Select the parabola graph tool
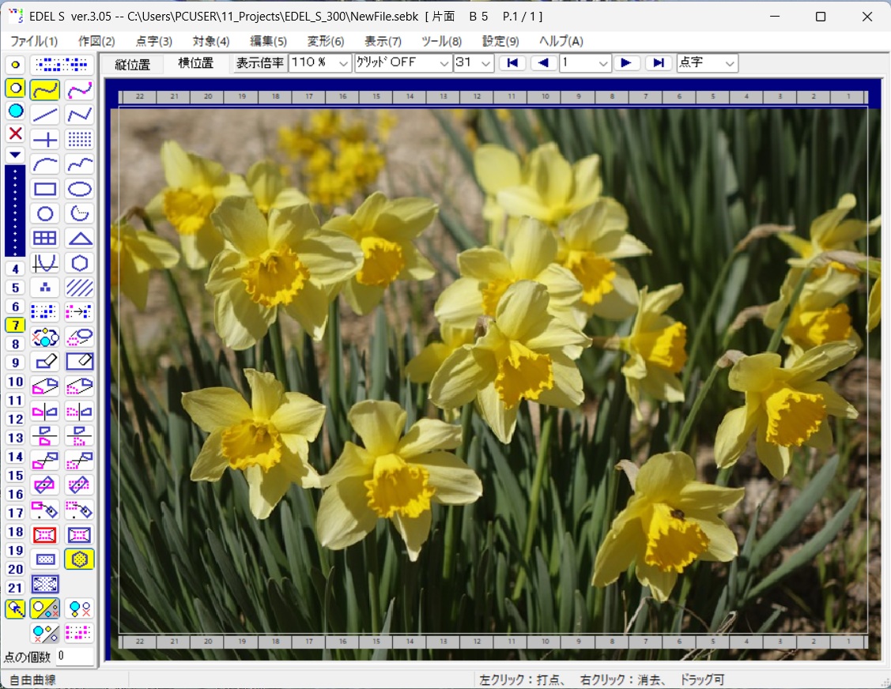891x689 pixels. [x=45, y=262]
